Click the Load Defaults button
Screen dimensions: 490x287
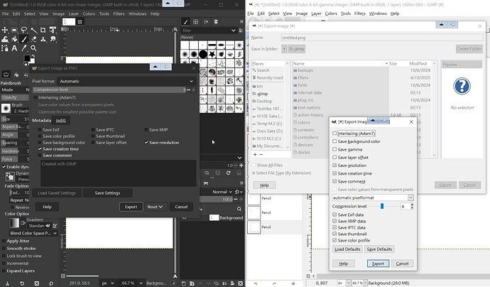point(347,249)
